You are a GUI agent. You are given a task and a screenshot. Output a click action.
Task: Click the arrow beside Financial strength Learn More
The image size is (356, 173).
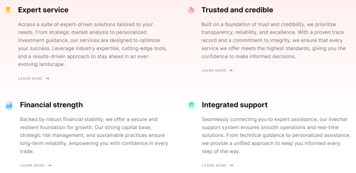(x=50, y=165)
